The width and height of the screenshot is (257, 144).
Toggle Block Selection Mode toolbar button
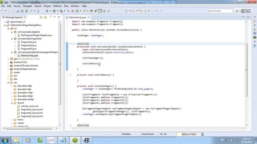[x=104, y=11]
